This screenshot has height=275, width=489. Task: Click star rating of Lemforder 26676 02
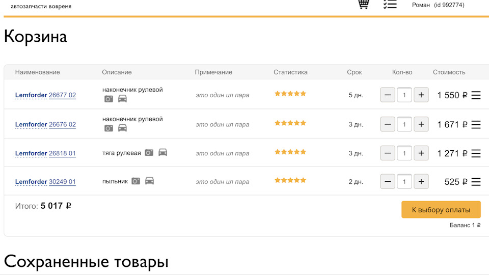click(290, 123)
